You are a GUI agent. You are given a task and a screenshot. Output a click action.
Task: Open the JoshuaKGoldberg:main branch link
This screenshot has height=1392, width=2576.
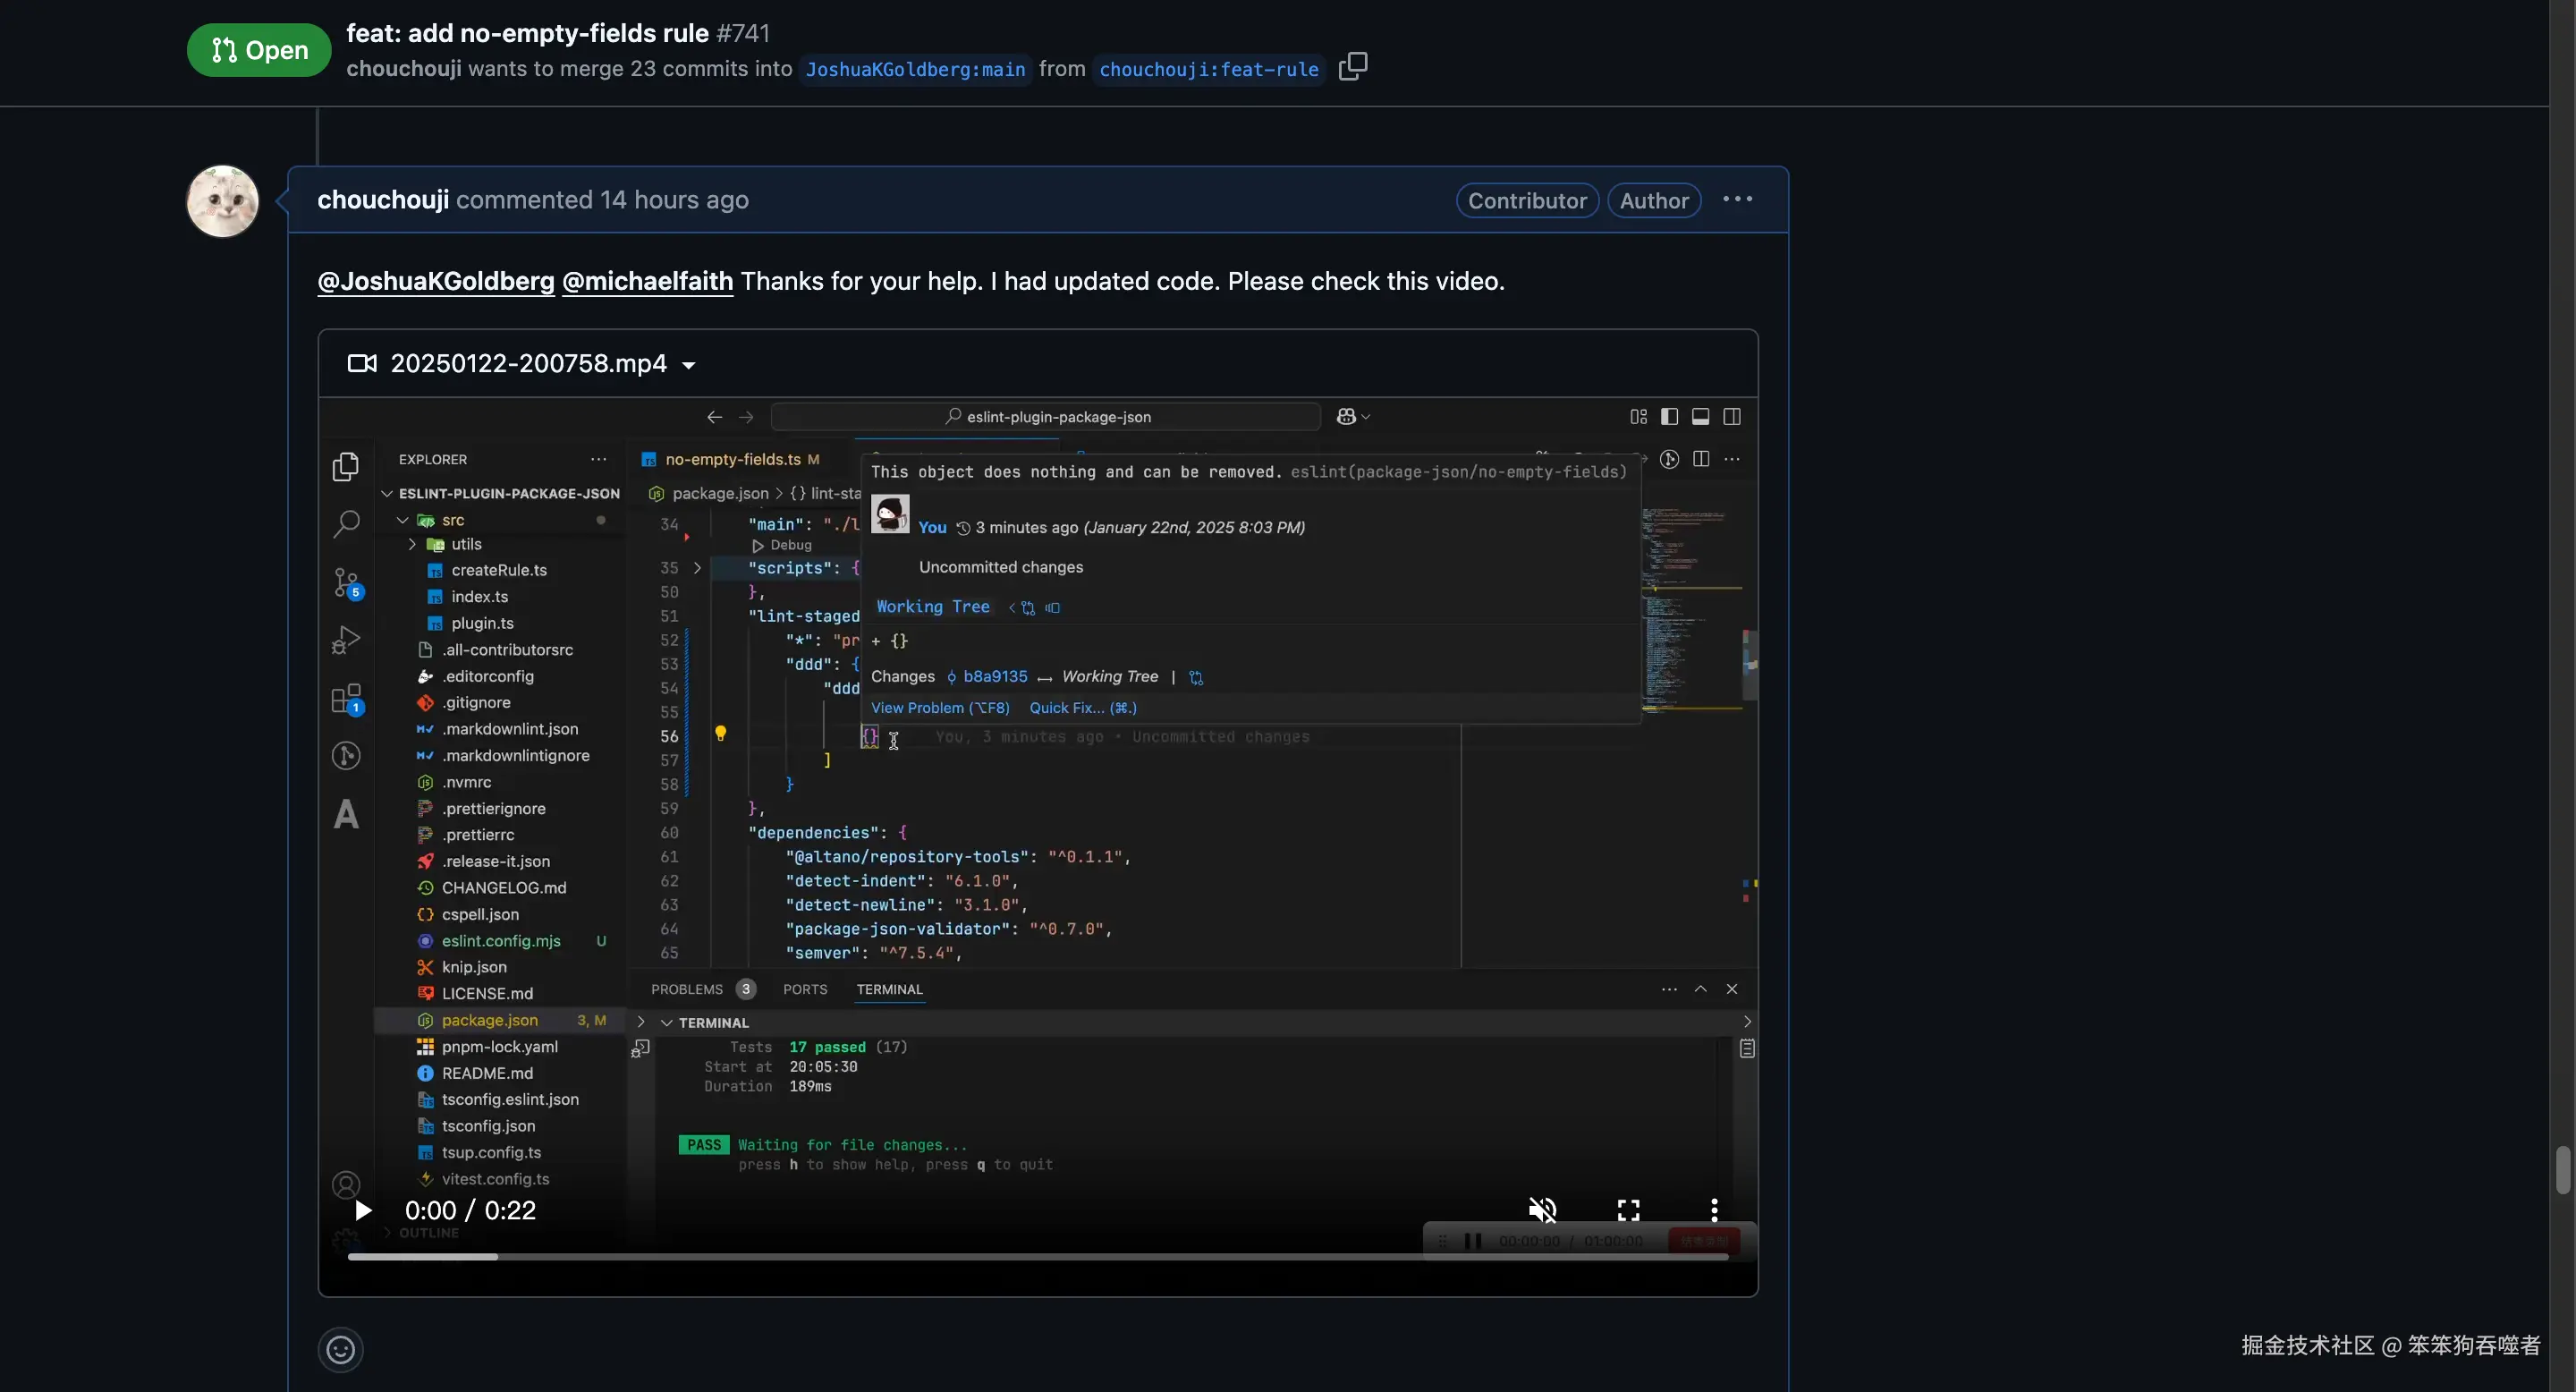coord(915,69)
